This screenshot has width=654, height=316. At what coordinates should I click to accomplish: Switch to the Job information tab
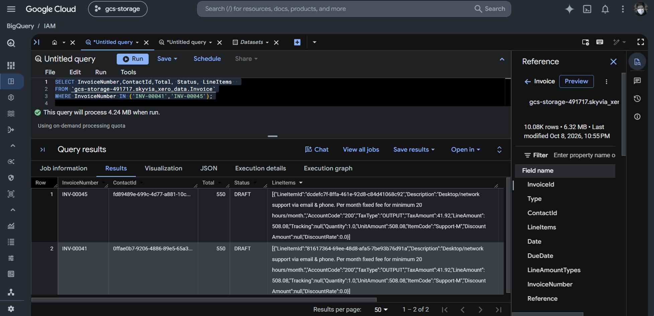[x=64, y=169]
